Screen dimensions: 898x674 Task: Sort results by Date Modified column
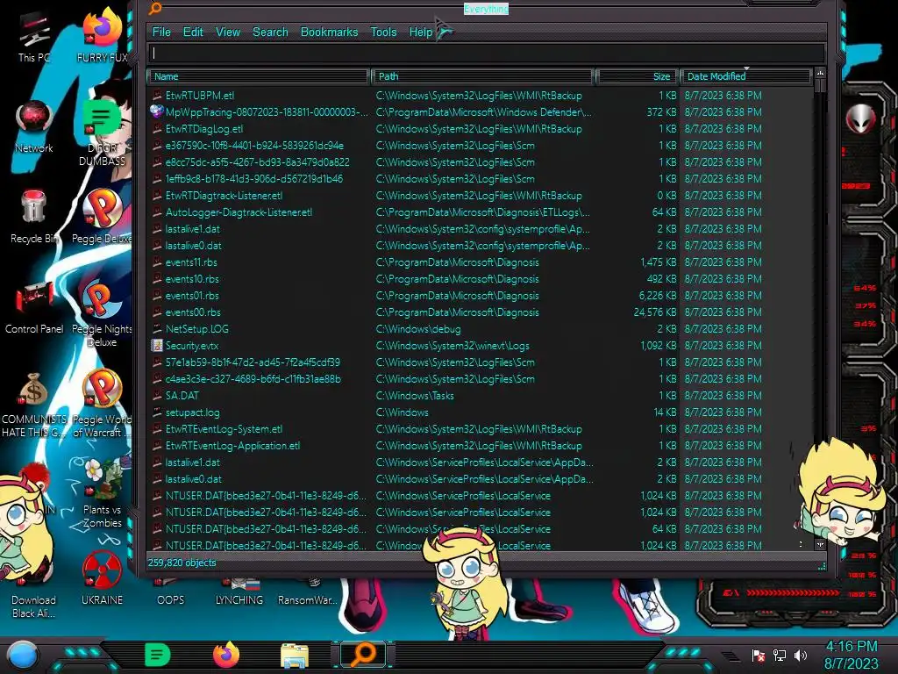[x=745, y=76]
